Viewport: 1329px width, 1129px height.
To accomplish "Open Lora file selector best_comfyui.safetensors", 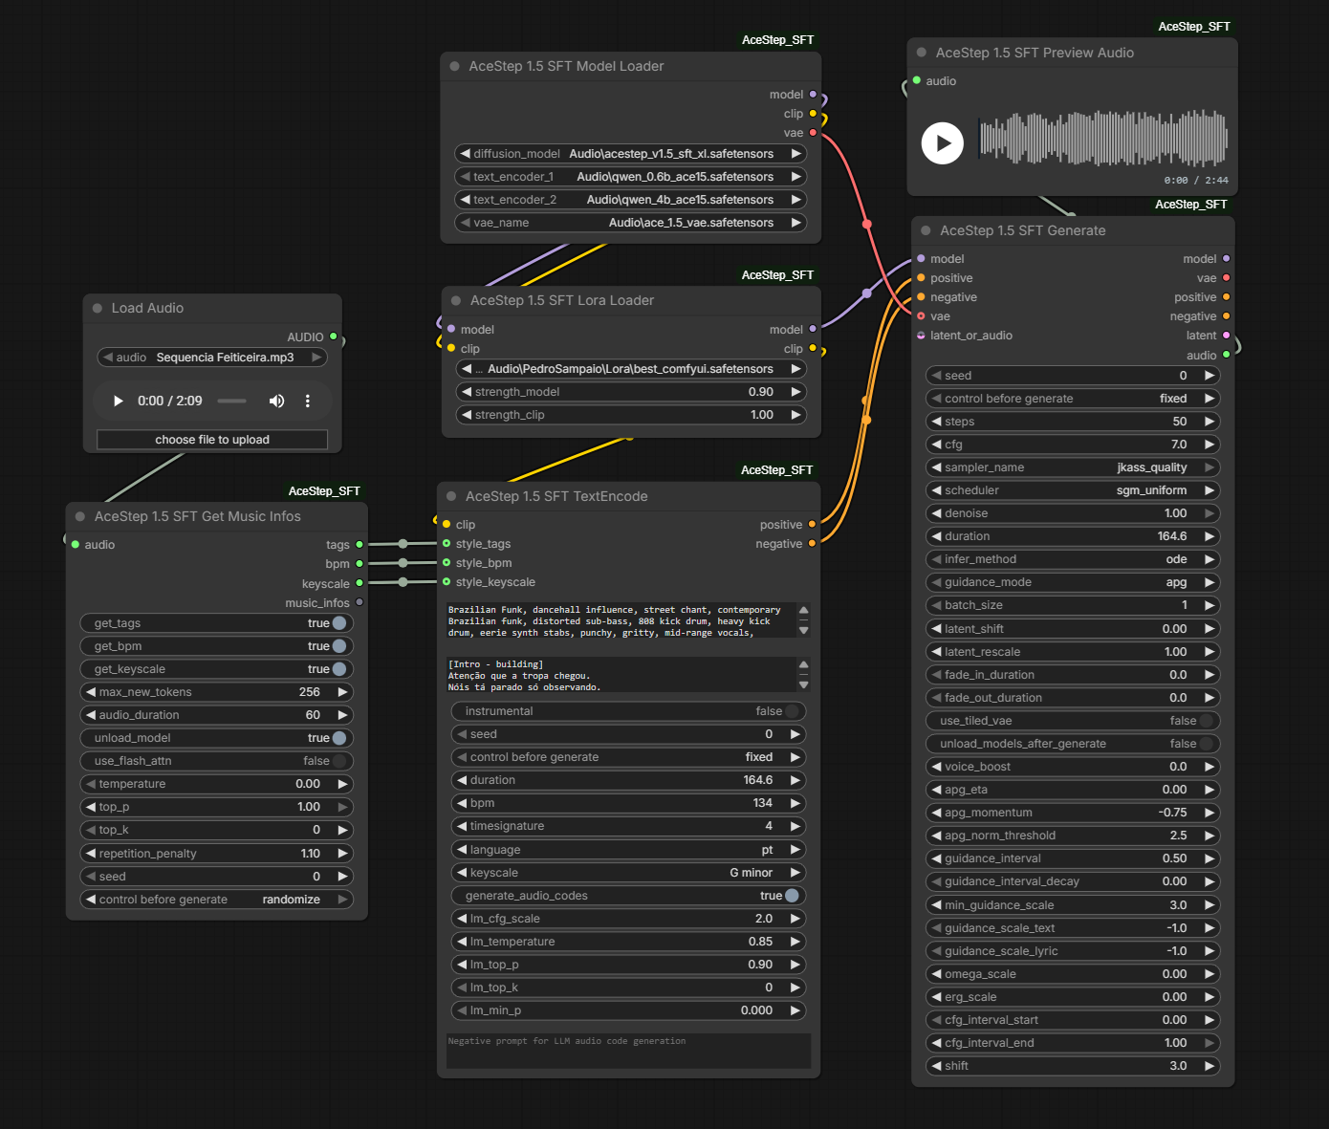I will tap(631, 369).
